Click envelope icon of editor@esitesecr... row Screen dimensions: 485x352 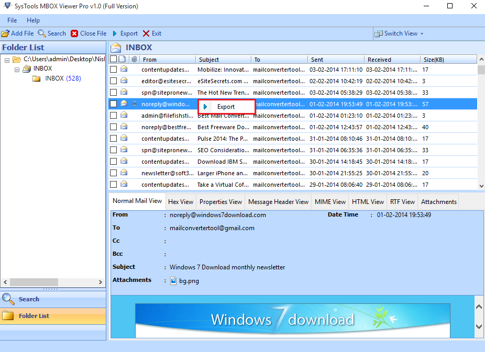point(124,80)
